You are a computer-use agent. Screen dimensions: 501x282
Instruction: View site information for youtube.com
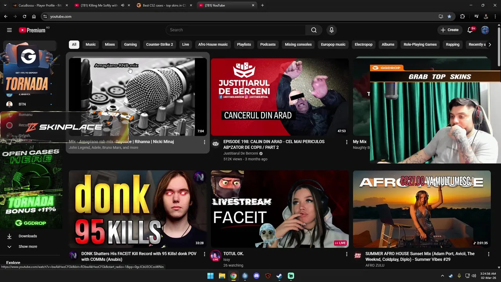(x=45, y=16)
